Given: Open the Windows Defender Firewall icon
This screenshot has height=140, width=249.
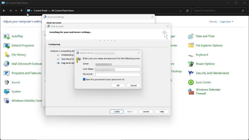Looking at the screenshot, I should tap(191, 92).
